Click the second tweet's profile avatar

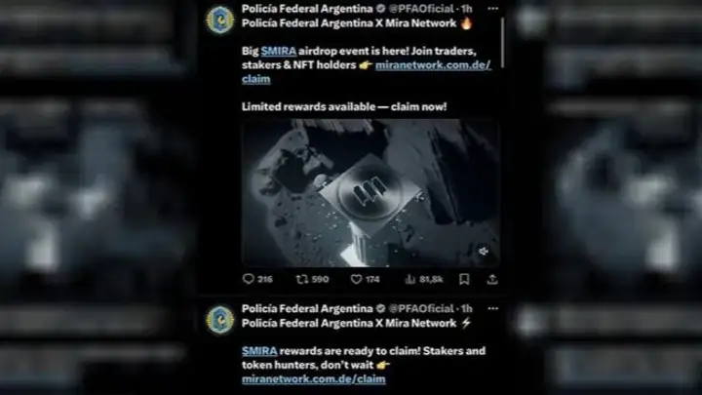tap(219, 320)
